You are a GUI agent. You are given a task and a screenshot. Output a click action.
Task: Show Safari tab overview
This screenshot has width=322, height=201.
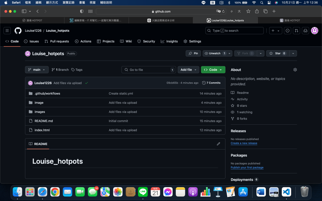[265, 11]
